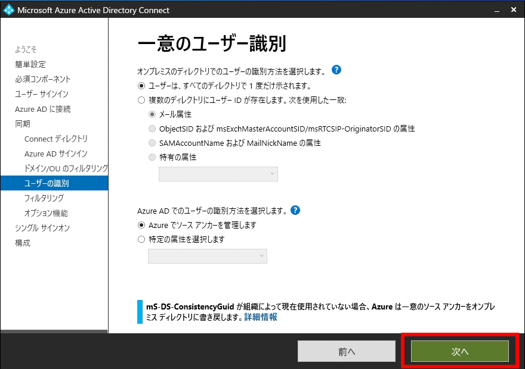Click the 前へ button
Image resolution: width=525 pixels, height=369 pixels.
(x=347, y=351)
